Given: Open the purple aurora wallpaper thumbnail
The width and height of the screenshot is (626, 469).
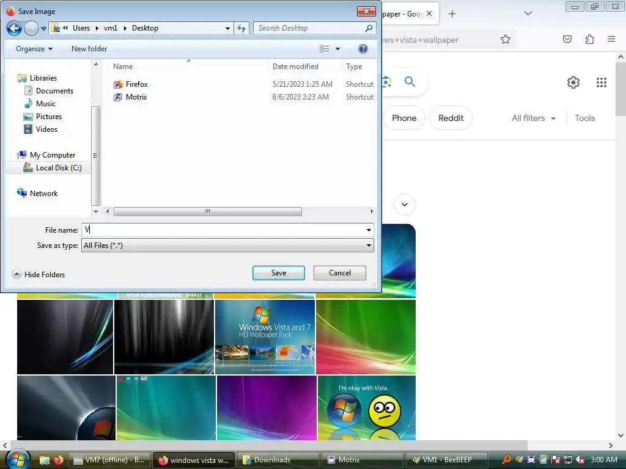Looking at the screenshot, I should pos(267,407).
